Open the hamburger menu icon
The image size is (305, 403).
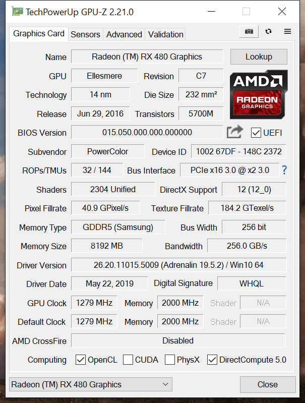[x=287, y=31]
